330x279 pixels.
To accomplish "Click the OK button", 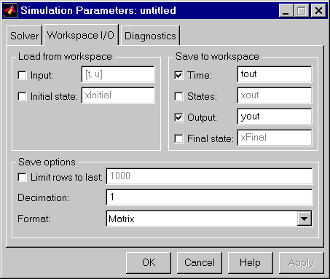I will coord(149,262).
